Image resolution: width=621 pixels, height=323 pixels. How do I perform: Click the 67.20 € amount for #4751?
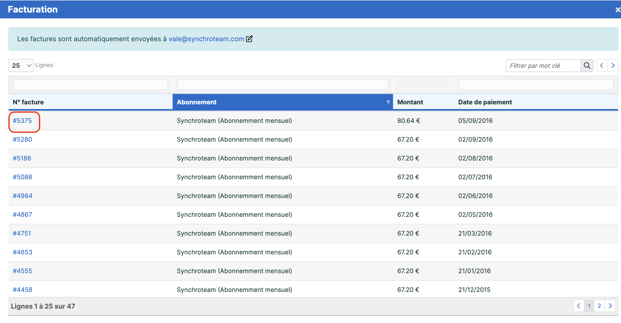[x=408, y=234]
